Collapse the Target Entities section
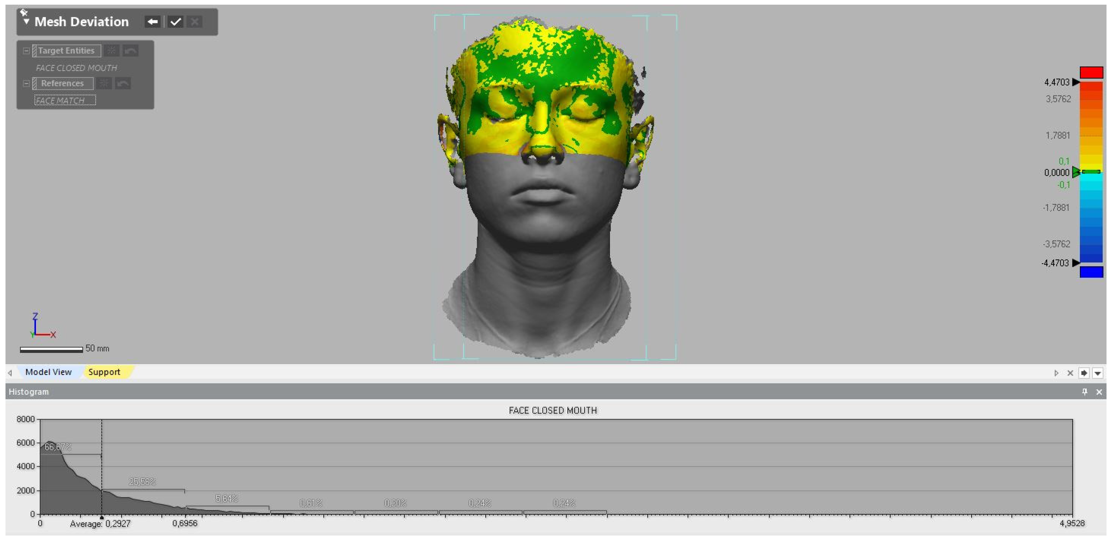 pos(26,51)
